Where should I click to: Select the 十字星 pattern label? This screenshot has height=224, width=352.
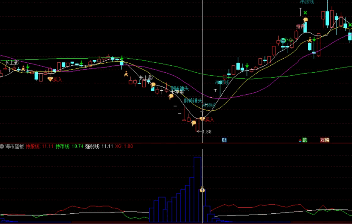(178, 92)
